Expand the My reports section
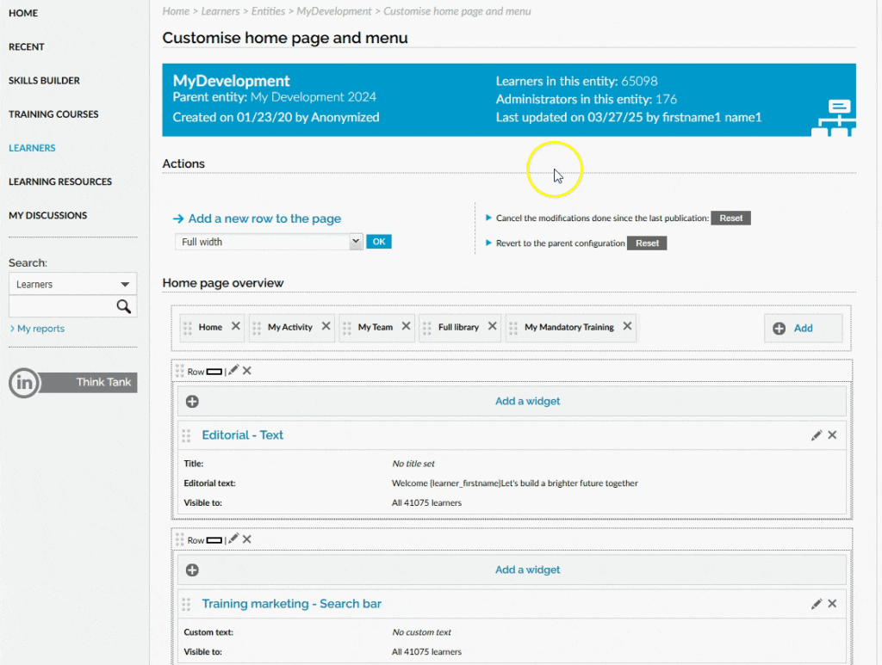 coord(39,328)
